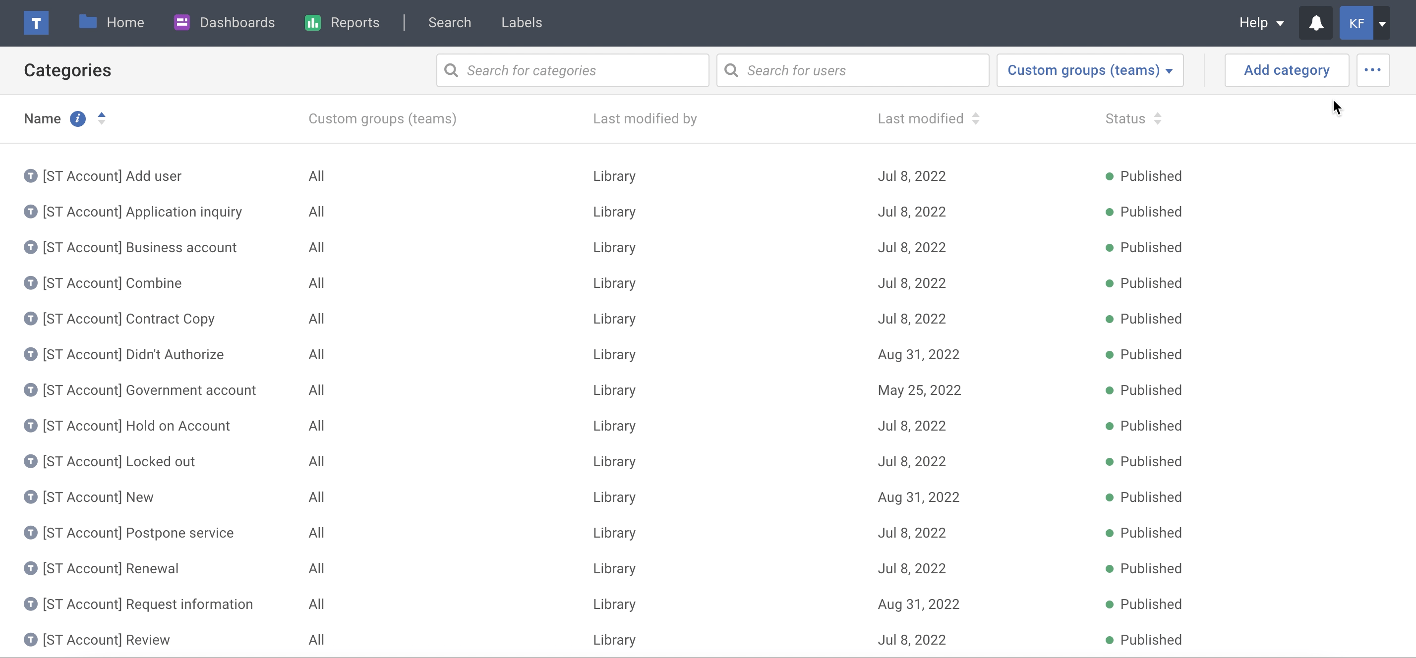Open the dropdown arrow next to KF

(1382, 23)
